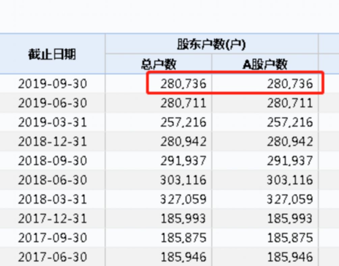Click A股户数 value in 2018-12-31 row
This screenshot has width=339, height=266.
pyautogui.click(x=290, y=141)
